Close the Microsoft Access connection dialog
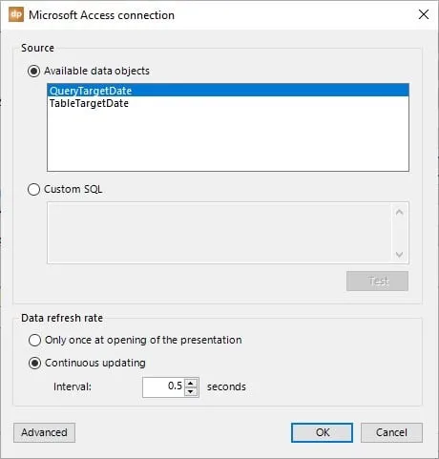 point(424,14)
